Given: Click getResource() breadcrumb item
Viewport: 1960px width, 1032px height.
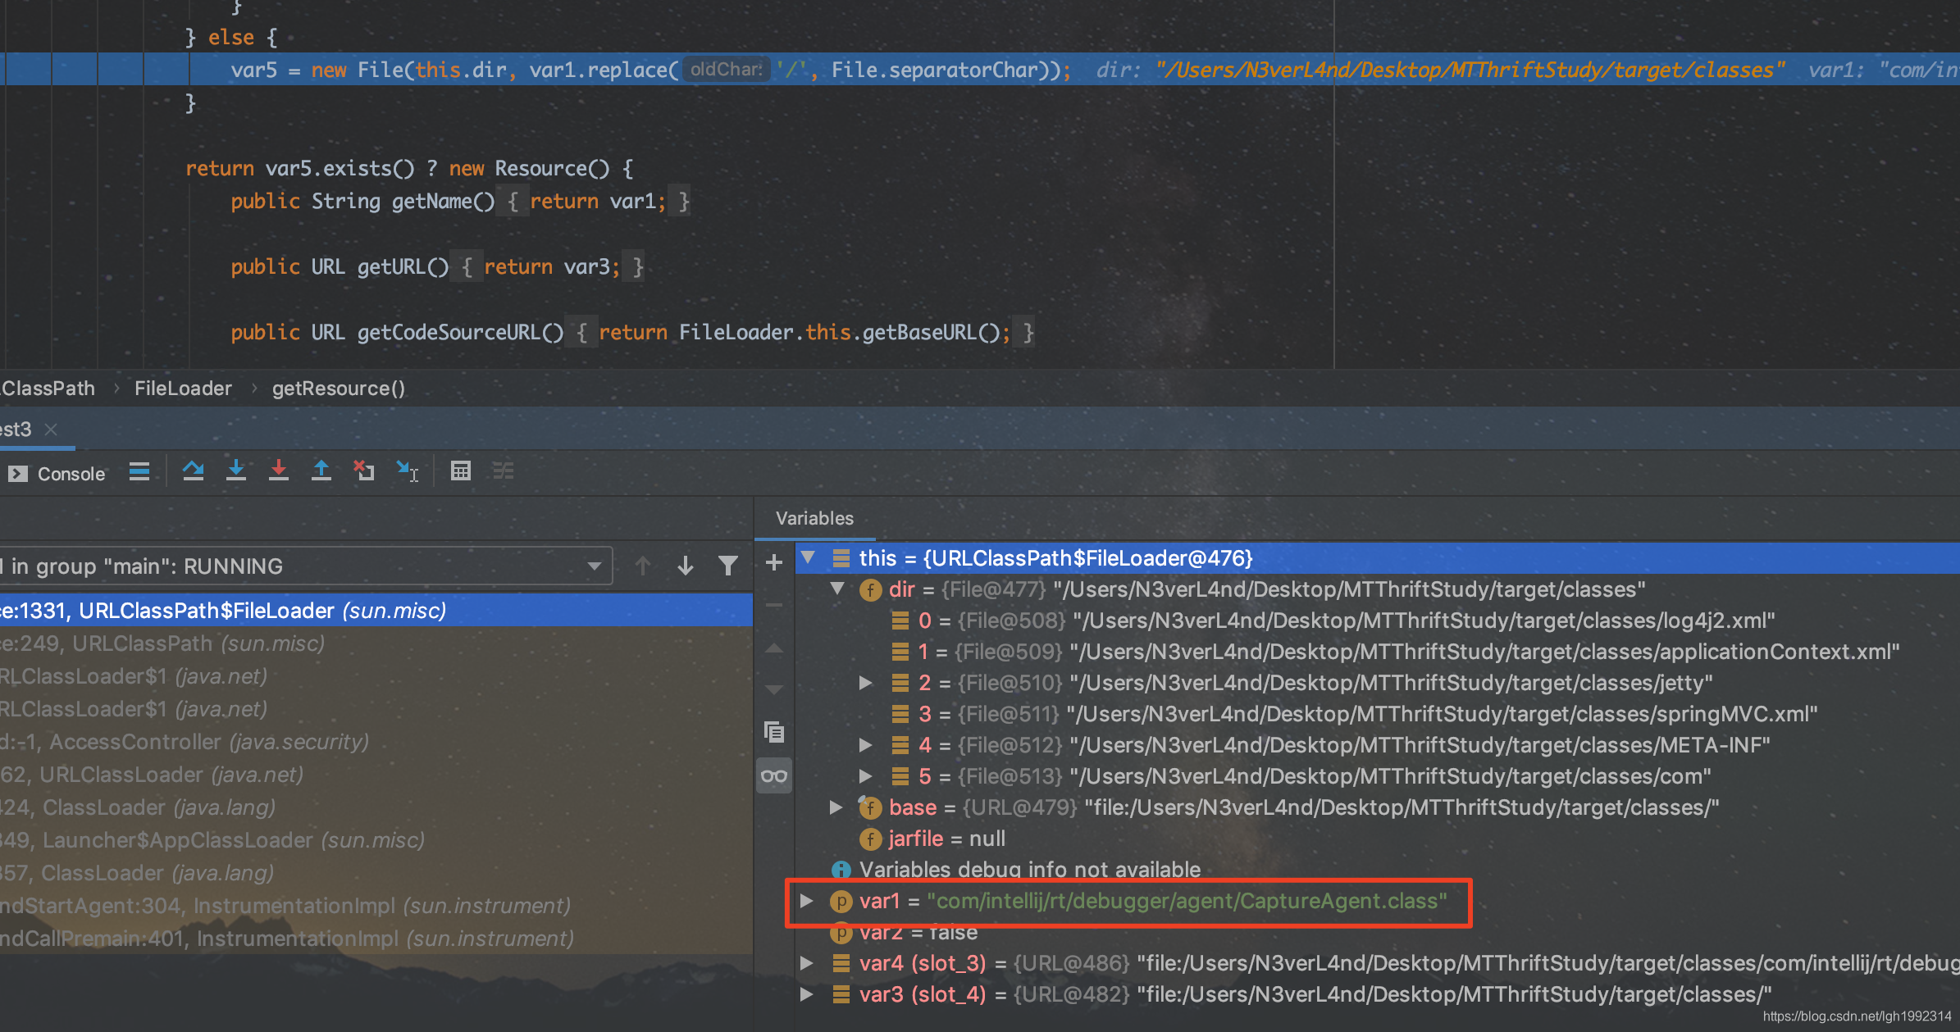Looking at the screenshot, I should 338,389.
